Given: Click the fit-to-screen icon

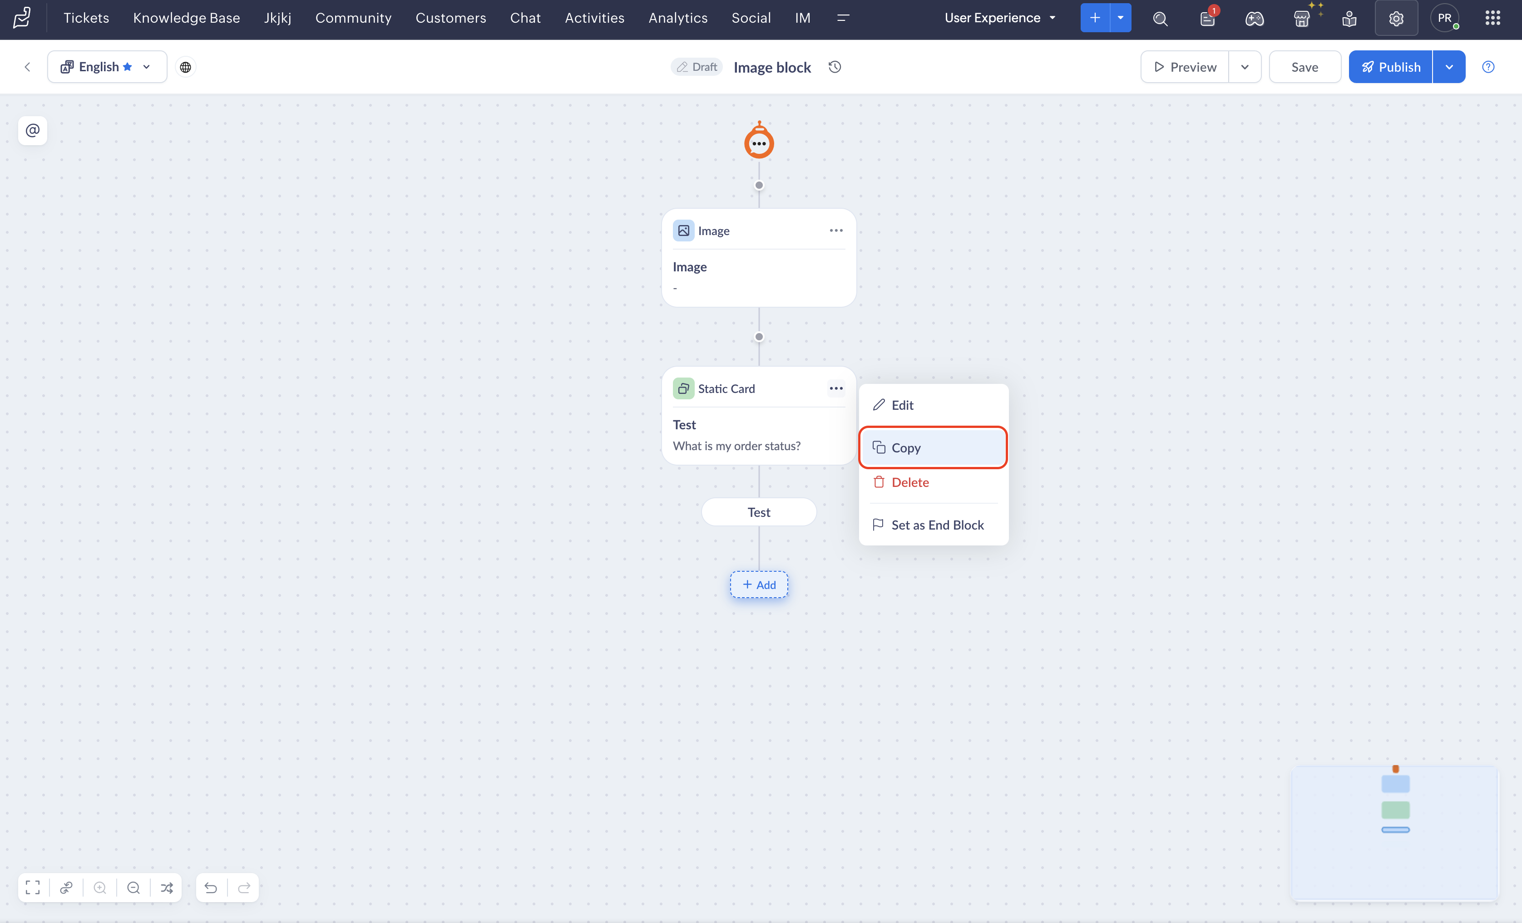Looking at the screenshot, I should [x=33, y=887].
